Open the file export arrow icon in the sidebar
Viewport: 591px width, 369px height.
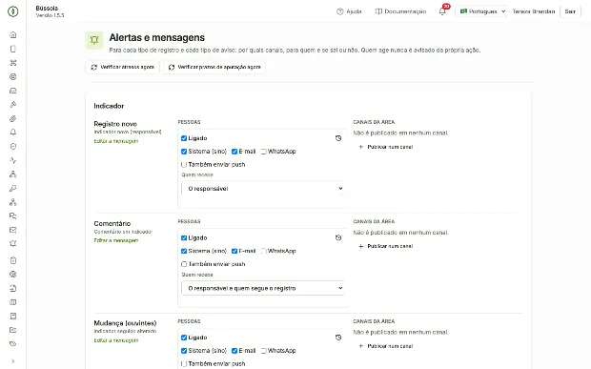tap(12, 288)
